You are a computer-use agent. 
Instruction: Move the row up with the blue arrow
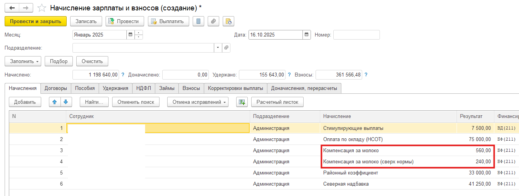[x=54, y=102]
